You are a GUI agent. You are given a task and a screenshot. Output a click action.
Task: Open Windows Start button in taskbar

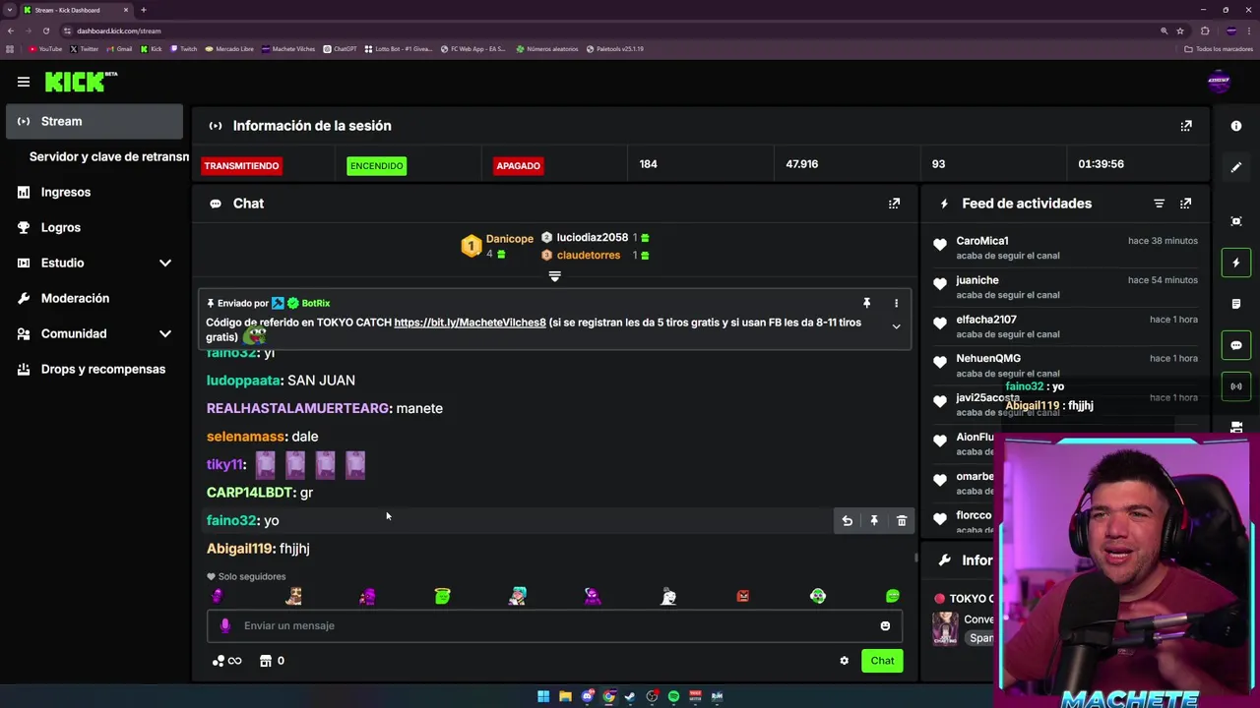[x=543, y=696]
